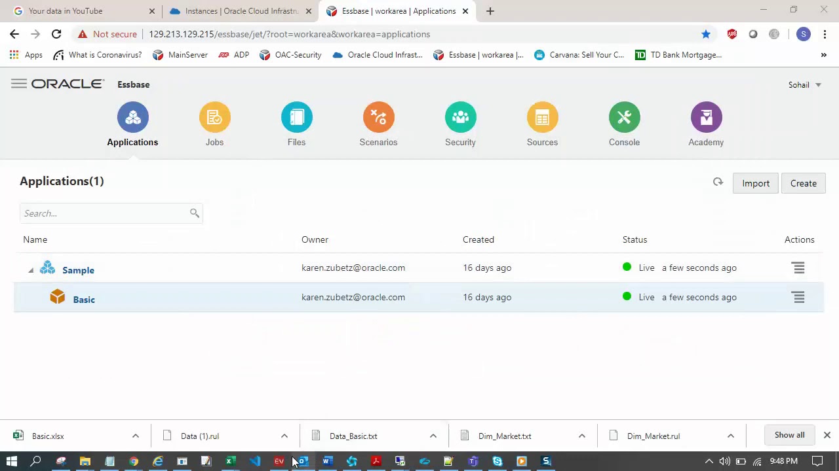Open Actions menu for Basic cube
This screenshot has height=471, width=839.
click(798, 297)
